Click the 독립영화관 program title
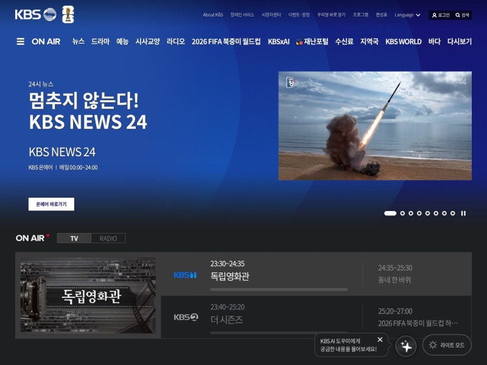487x365 pixels. click(230, 276)
